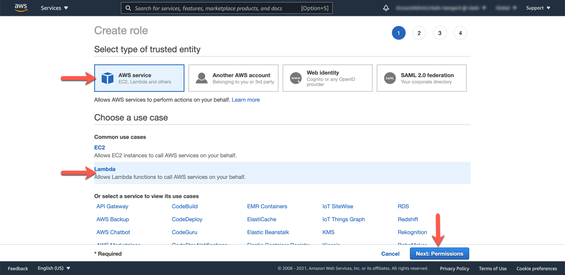Cancel the role creation
This screenshot has height=275, width=565.
pos(390,254)
